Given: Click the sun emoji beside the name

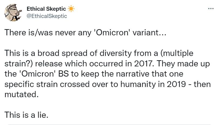Looking at the screenshot, I should (71, 9).
